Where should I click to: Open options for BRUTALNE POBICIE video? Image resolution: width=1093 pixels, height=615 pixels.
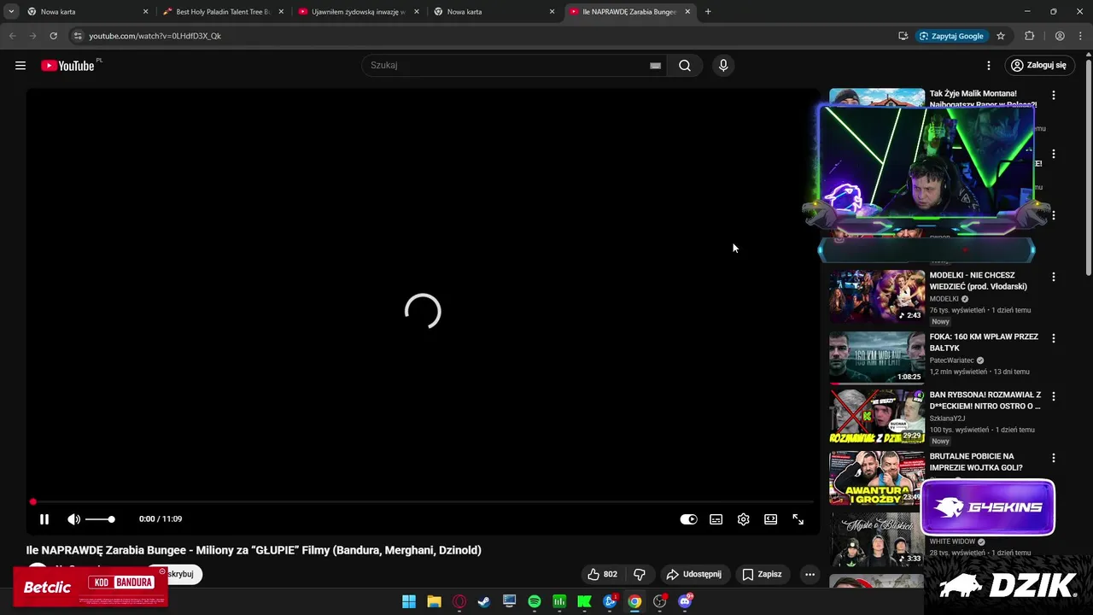(1054, 458)
